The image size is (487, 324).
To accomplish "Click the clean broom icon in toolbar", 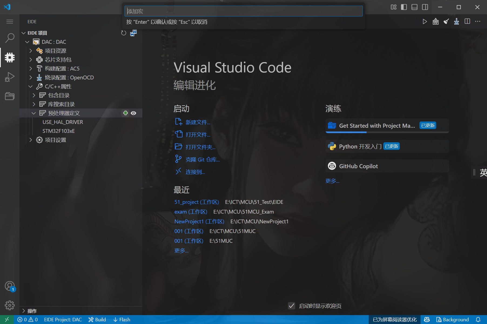I will [x=446, y=22].
